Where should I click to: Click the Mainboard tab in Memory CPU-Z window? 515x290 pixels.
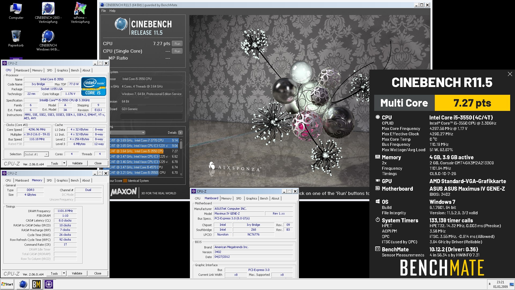coord(22,180)
